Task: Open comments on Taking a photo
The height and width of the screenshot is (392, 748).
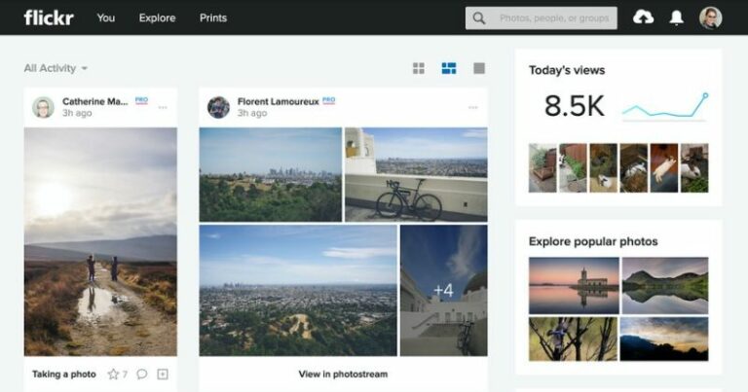Action: point(141,374)
